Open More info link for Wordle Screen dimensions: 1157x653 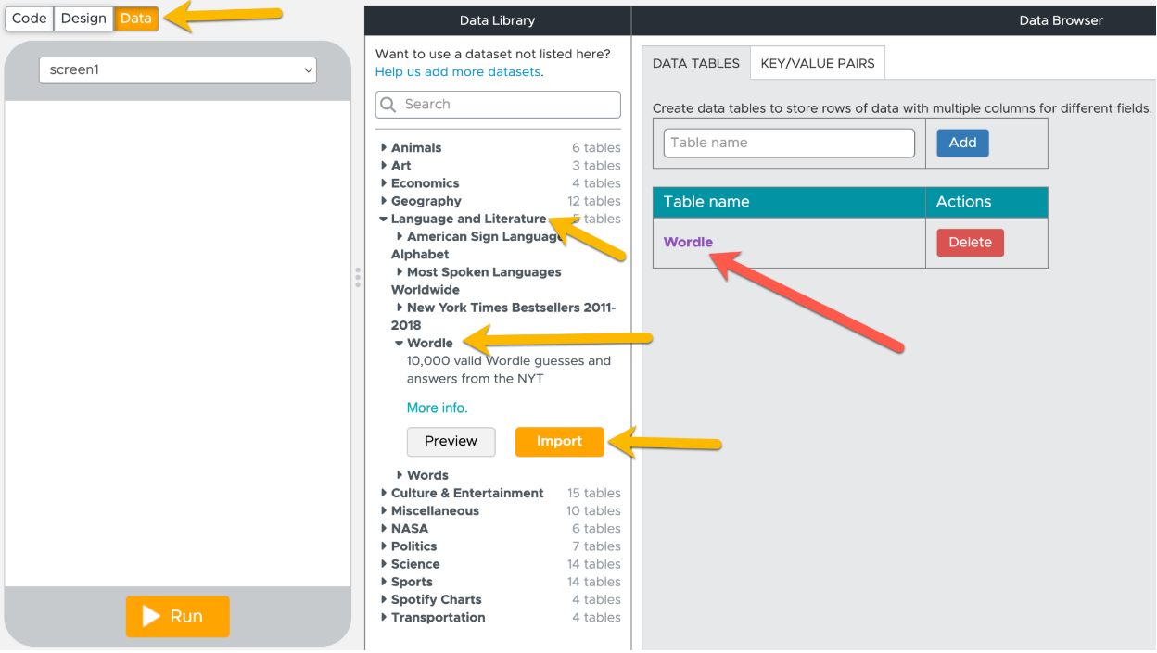tap(437, 408)
